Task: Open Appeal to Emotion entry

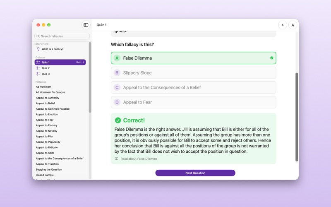Action: (x=47, y=114)
